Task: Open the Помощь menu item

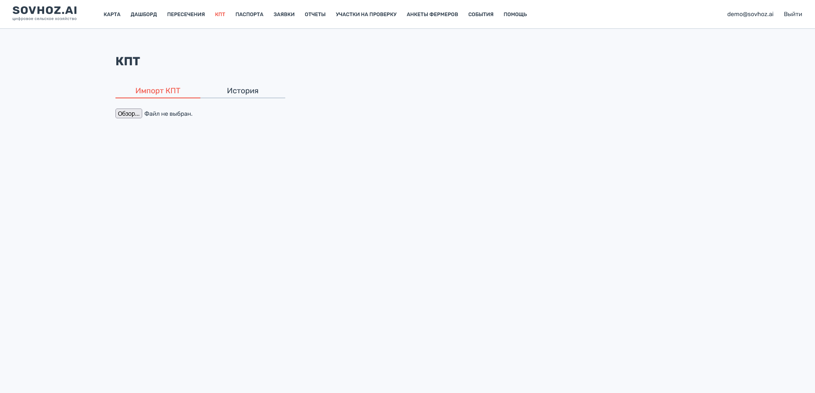Action: (515, 14)
